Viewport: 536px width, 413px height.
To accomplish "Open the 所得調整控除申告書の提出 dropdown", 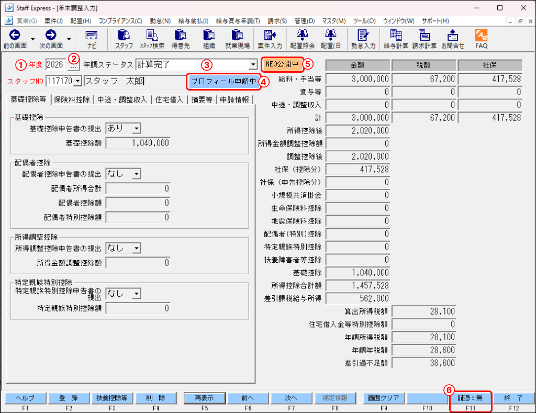I will 137,248.
